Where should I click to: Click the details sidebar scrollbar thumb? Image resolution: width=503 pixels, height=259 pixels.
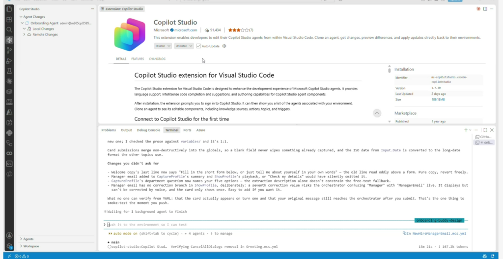[x=389, y=70]
